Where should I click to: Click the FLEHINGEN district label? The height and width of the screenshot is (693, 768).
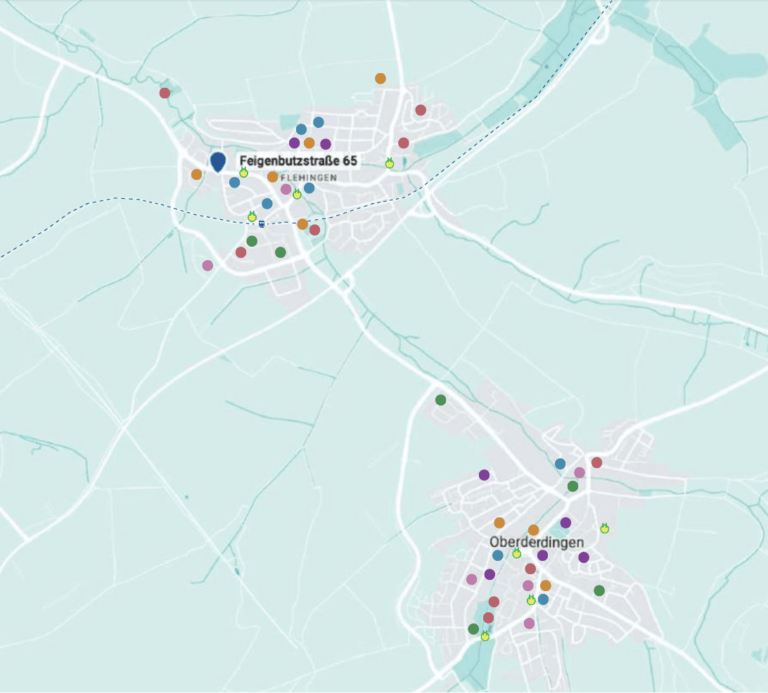309,178
